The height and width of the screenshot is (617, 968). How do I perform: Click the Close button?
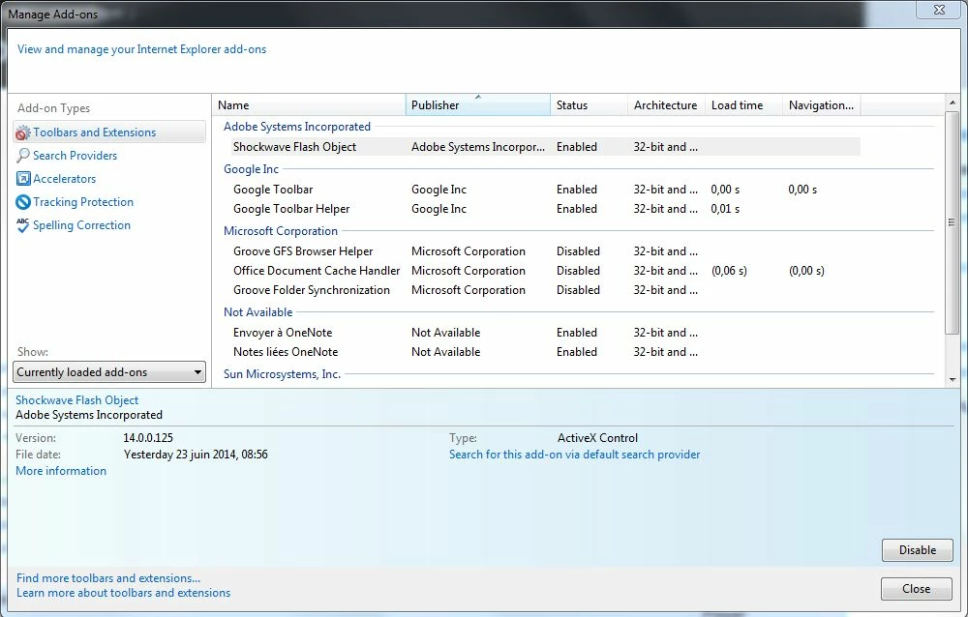coord(916,589)
